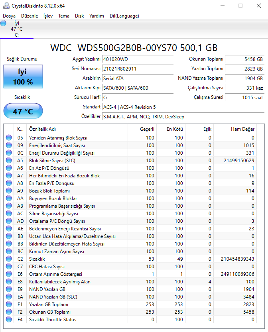The width and height of the screenshot is (268, 332).
Task: Click the Aktarım Kipi SATA/600 field
Action: coord(138,88)
